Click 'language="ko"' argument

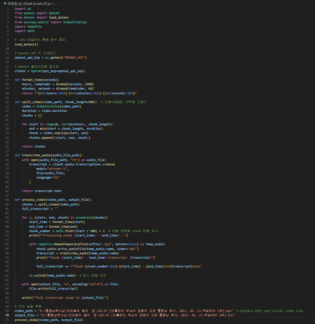[48, 177]
